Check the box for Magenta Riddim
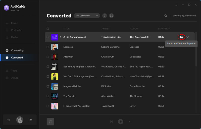201x129 pixels. click(x=48, y=86)
